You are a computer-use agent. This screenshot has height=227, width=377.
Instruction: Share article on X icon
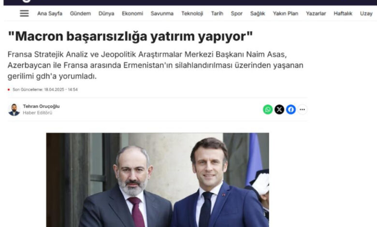click(x=279, y=110)
